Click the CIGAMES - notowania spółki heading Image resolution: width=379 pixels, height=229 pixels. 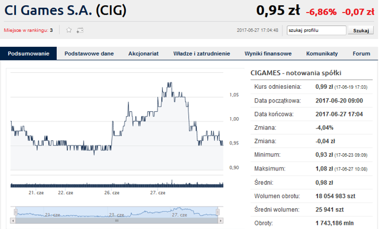coord(296,73)
